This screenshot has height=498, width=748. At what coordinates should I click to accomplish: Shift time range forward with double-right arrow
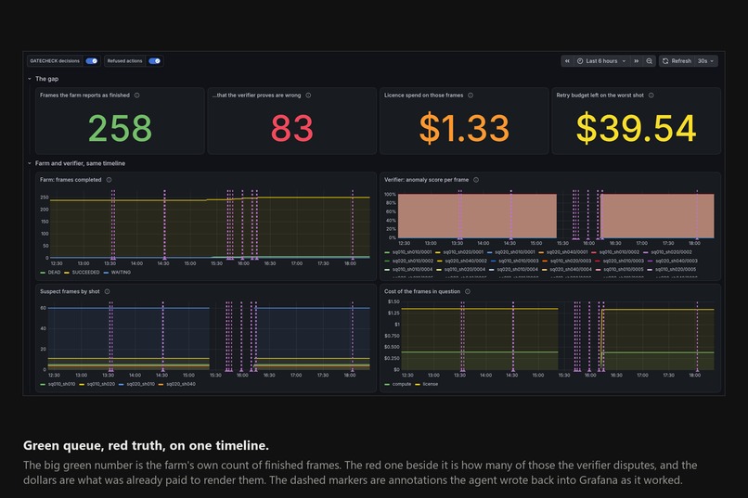(636, 61)
